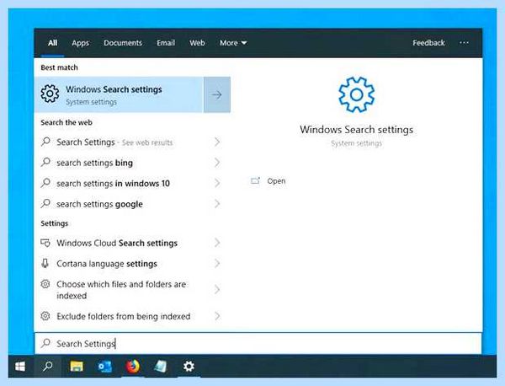Open the three-dots options menu

click(464, 43)
